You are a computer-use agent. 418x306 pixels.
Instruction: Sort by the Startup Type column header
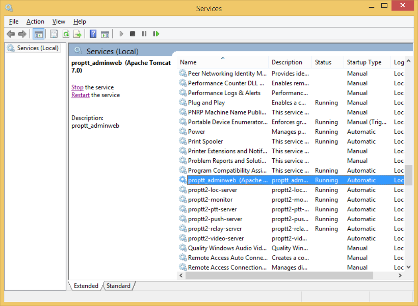(364, 62)
